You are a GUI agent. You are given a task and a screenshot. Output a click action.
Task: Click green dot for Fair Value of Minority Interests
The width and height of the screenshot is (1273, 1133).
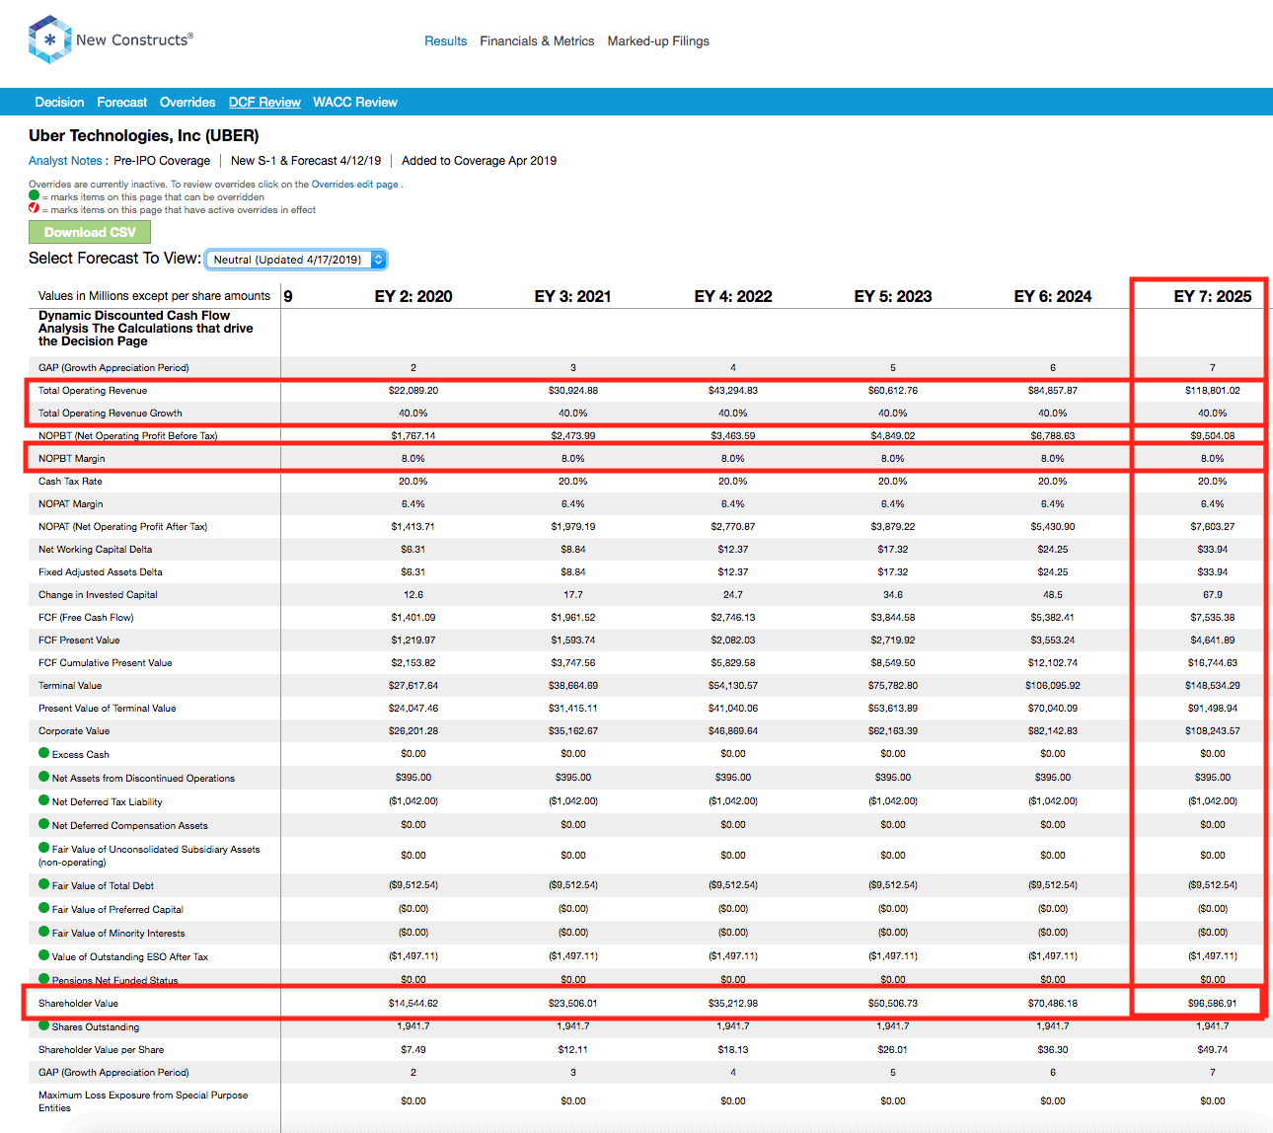pyautogui.click(x=43, y=932)
